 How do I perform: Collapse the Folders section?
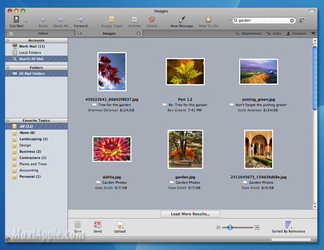tap(8, 68)
